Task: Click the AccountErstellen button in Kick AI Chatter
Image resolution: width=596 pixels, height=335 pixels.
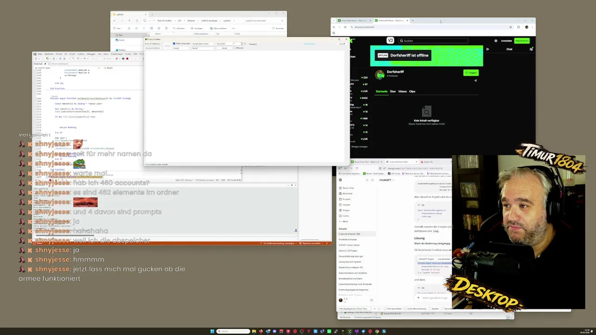Action: point(153,48)
